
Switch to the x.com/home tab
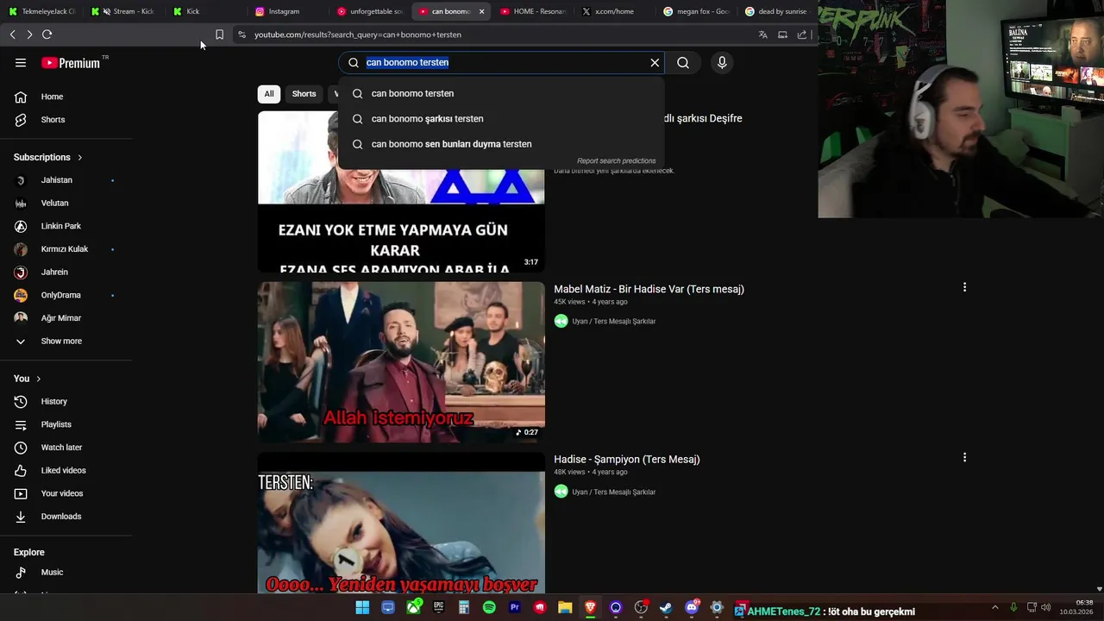point(613,11)
